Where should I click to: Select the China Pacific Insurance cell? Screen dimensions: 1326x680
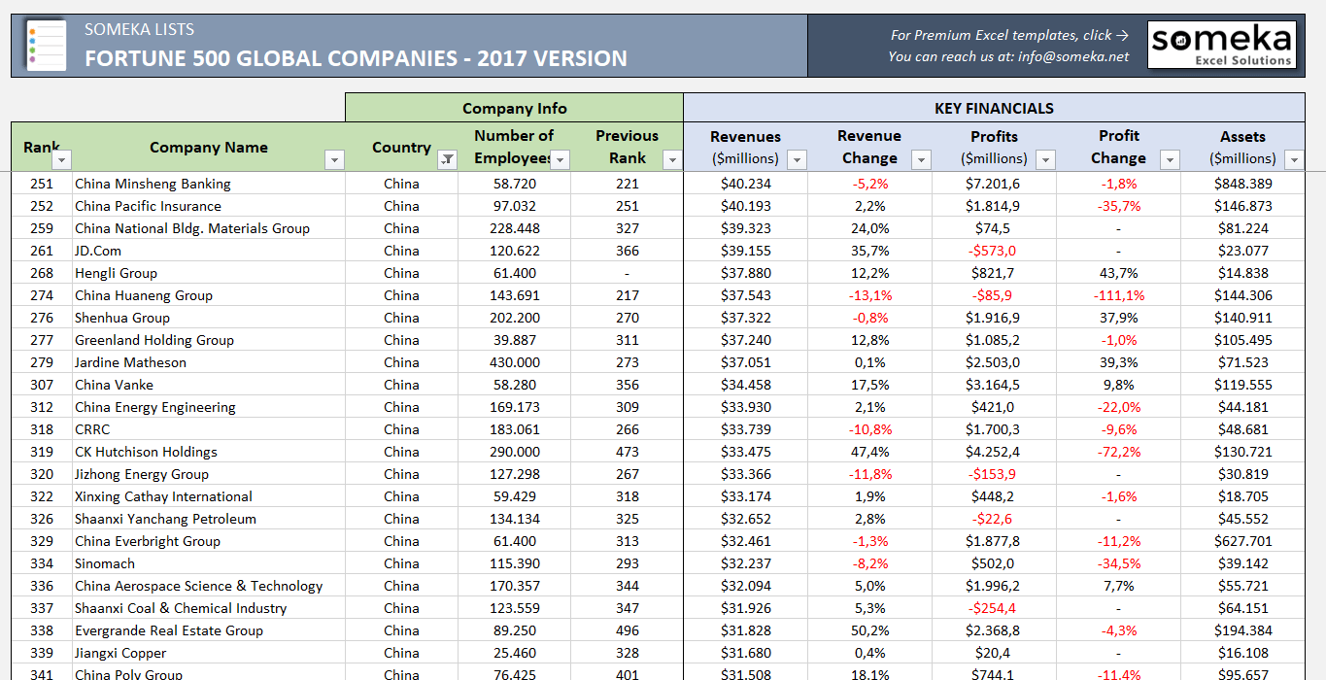click(x=208, y=206)
